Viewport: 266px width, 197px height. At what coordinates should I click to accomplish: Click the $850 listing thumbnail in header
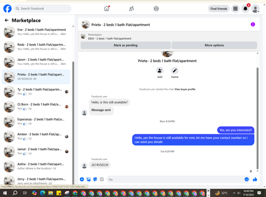click(x=83, y=37)
